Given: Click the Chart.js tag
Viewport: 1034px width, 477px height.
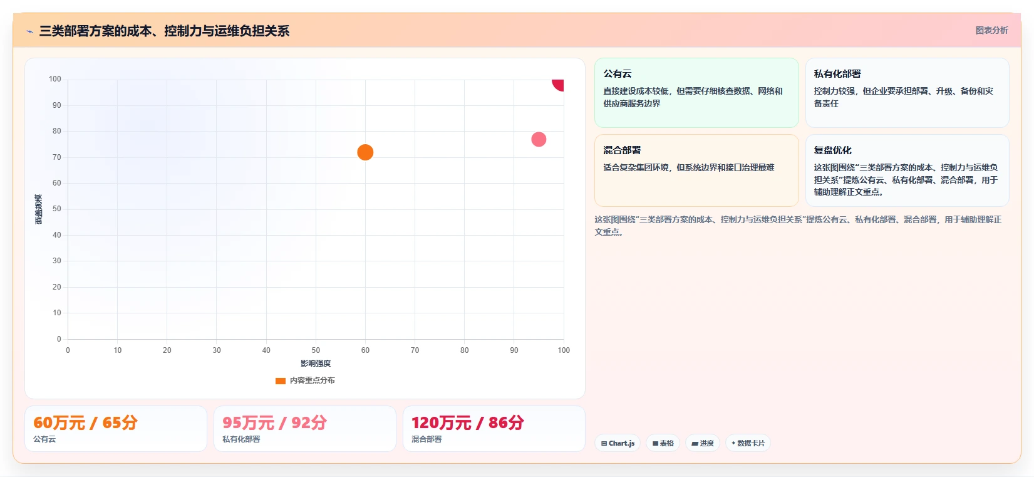Looking at the screenshot, I should click(618, 443).
